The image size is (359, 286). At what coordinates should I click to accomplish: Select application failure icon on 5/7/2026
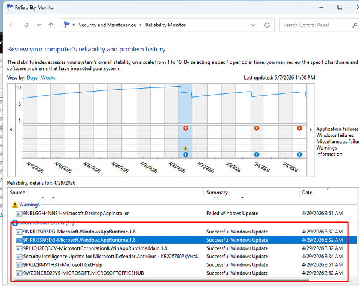pos(300,128)
